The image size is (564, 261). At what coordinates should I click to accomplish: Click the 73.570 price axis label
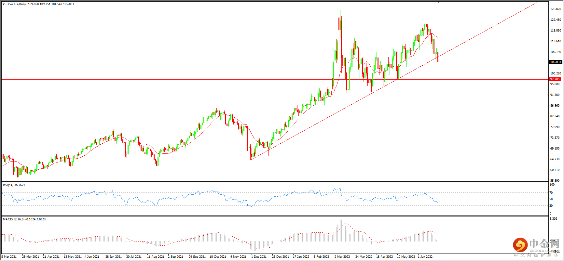[x=555, y=138]
